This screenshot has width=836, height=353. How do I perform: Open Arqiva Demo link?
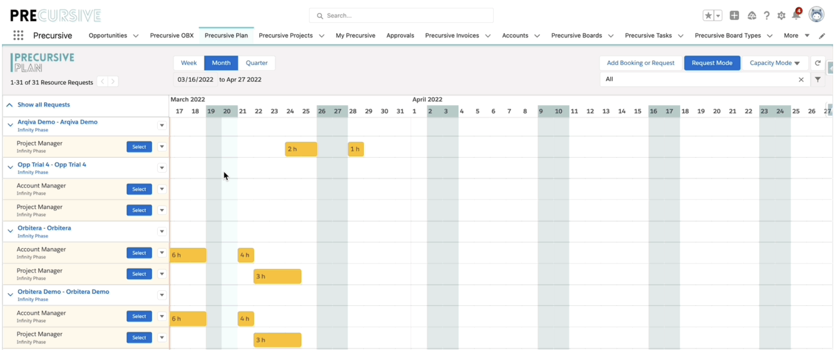pyautogui.click(x=58, y=122)
